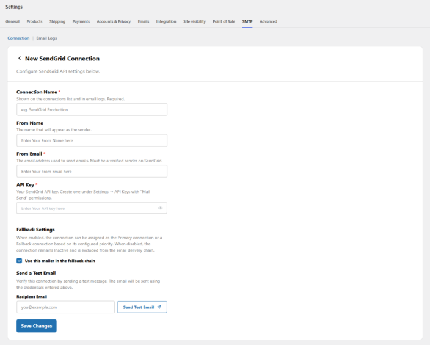Send a test email
This screenshot has height=345, width=430.
click(x=142, y=307)
